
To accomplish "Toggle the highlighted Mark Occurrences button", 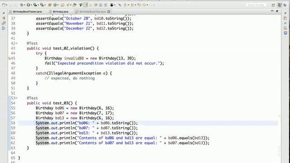I will pyautogui.click(x=86, y=5).
